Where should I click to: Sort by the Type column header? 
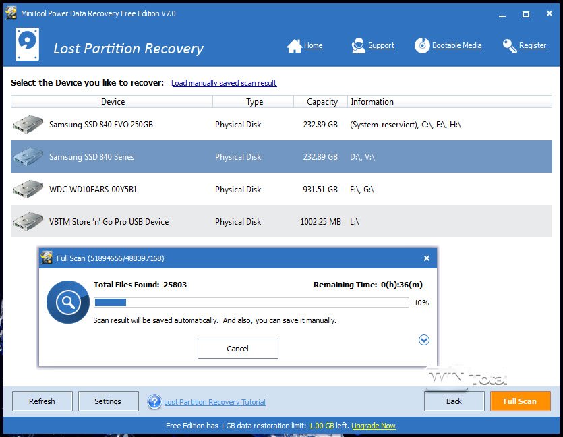[x=254, y=102]
